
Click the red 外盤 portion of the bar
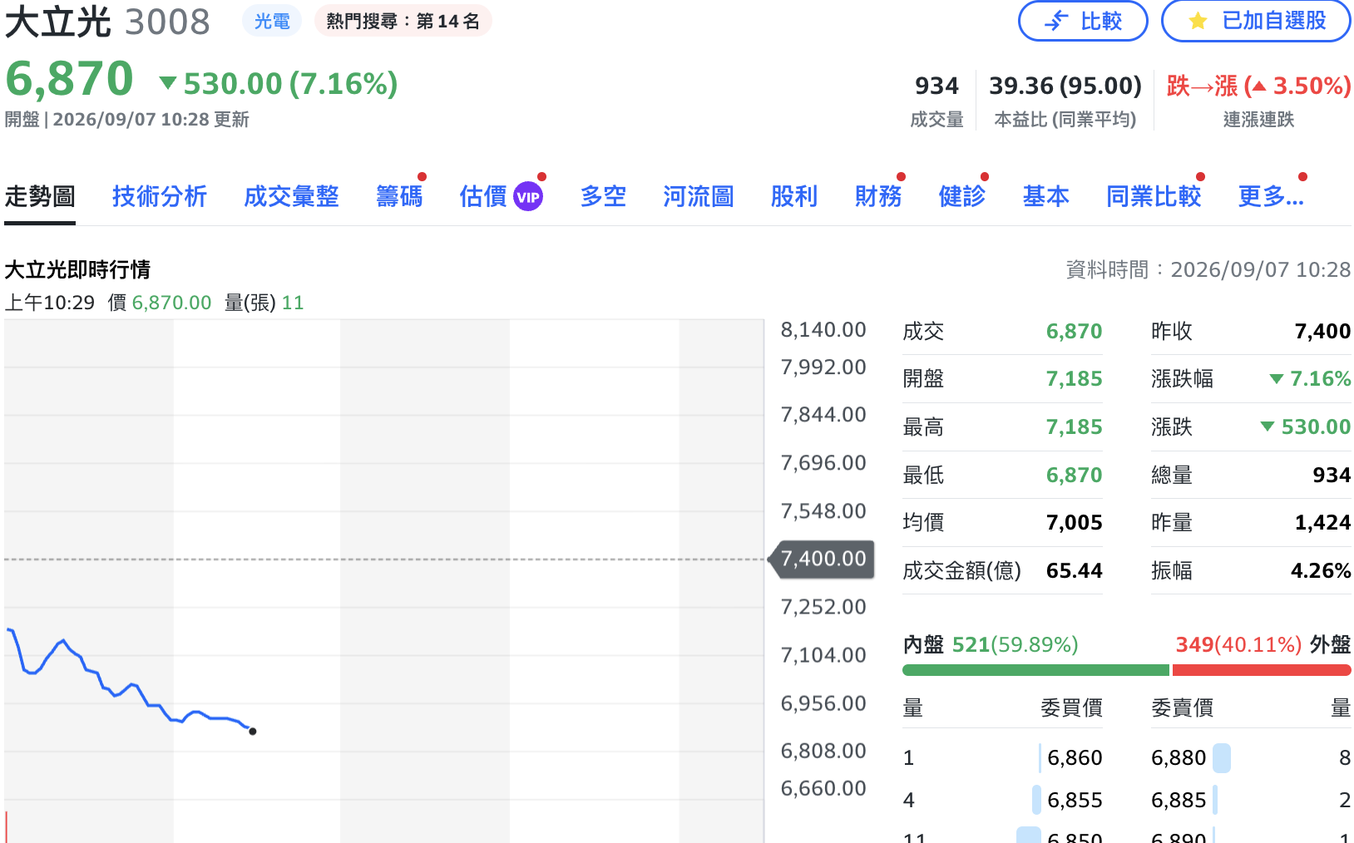[1262, 670]
